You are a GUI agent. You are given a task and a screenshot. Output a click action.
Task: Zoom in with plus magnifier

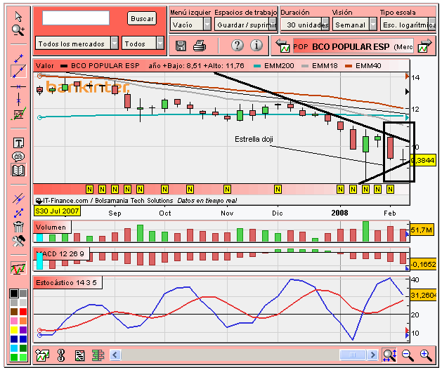426,355
